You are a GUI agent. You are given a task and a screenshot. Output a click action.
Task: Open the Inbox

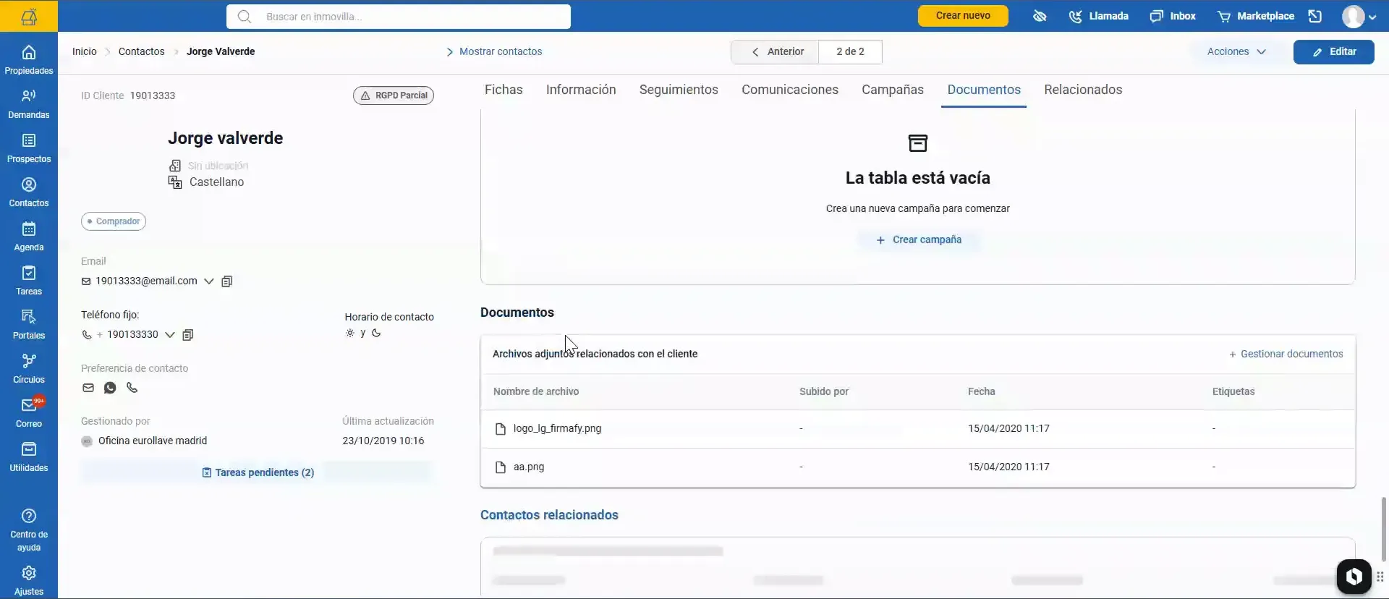coord(1173,16)
